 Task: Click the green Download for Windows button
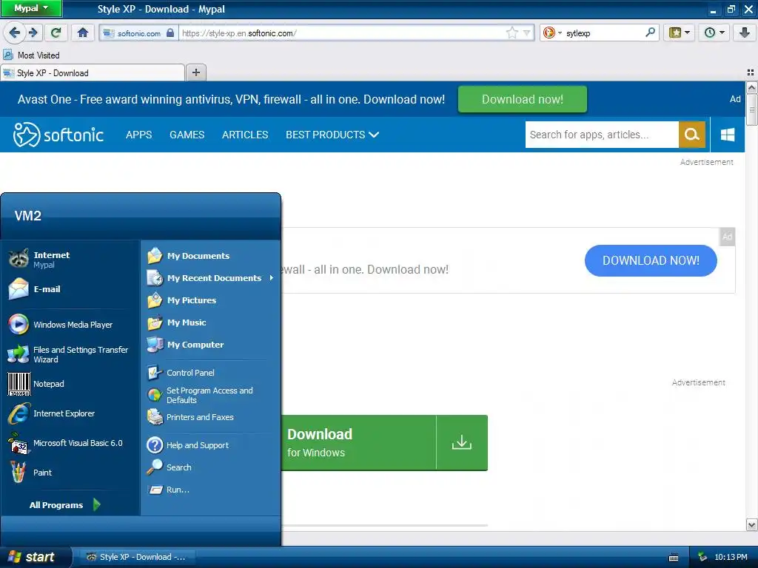click(384, 442)
